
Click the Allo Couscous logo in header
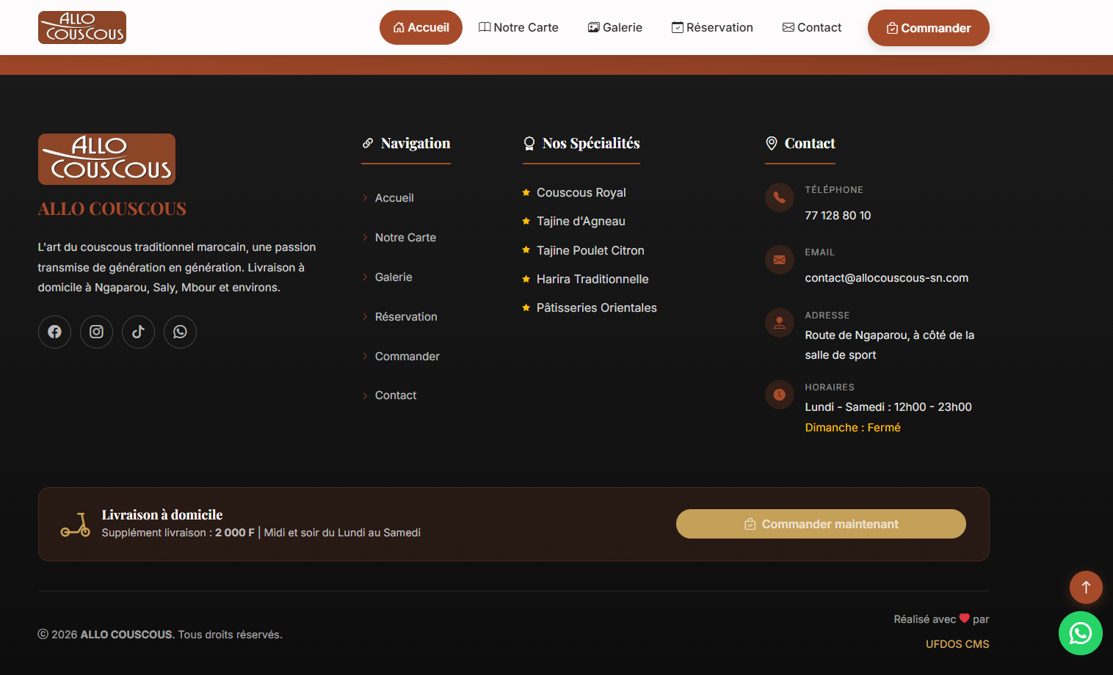coord(82,28)
